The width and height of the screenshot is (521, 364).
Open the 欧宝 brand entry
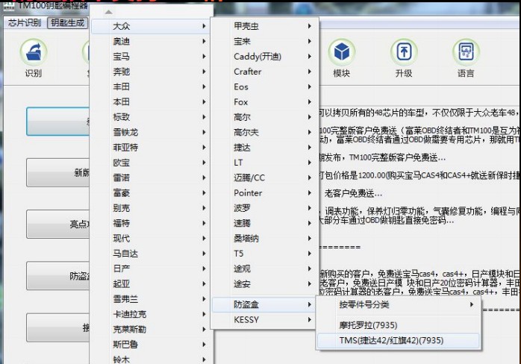click(150, 163)
